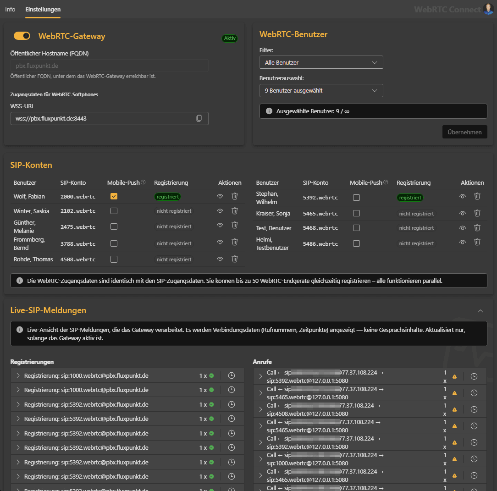This screenshot has height=491, width=497.
Task: Click the registriert badge of 5392.webrtc
Action: click(410, 198)
